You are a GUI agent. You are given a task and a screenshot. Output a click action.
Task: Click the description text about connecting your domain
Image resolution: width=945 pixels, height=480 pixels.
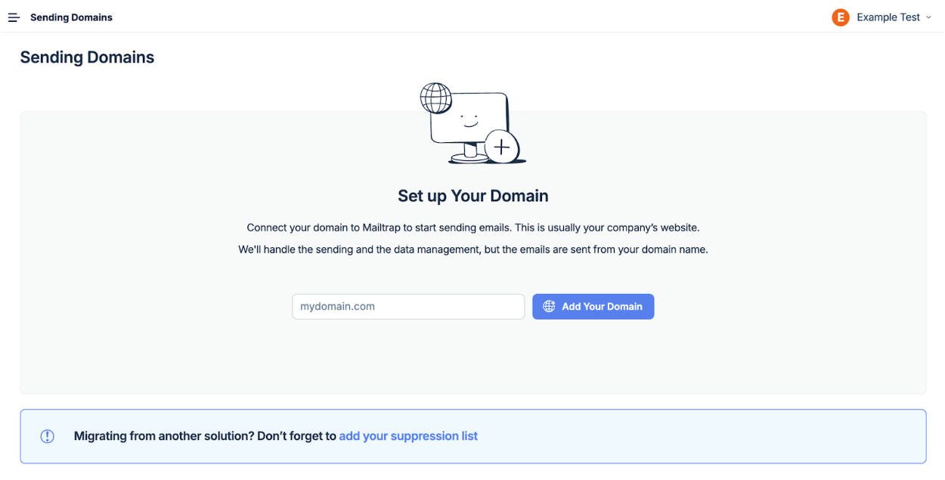click(x=472, y=227)
